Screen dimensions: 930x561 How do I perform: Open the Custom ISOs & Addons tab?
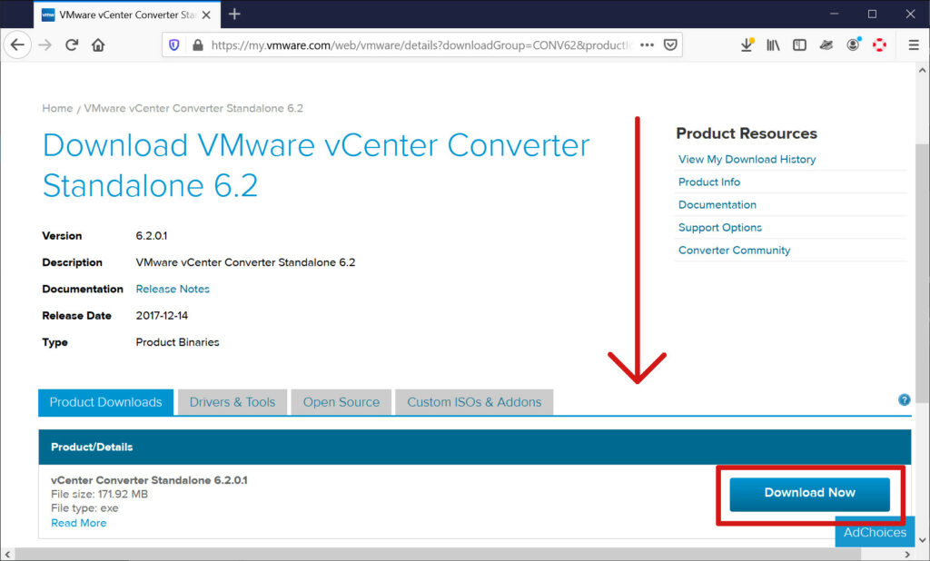tap(474, 402)
